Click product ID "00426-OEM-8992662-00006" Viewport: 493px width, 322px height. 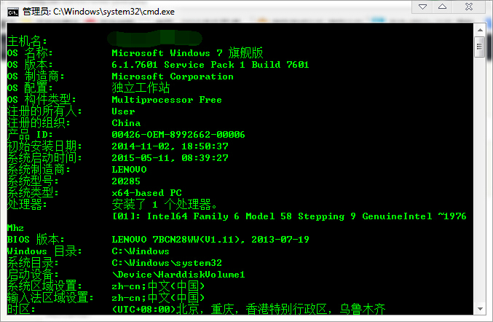coord(178,135)
